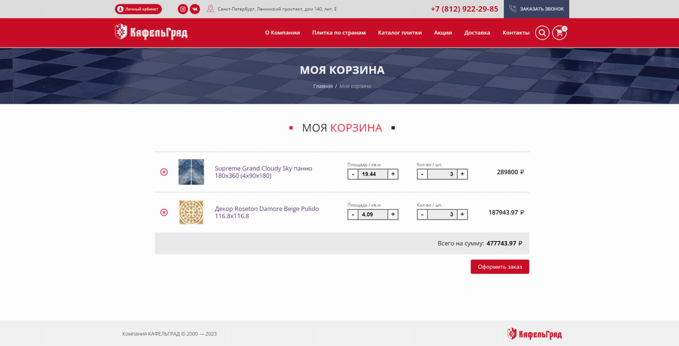Open Личный кабинет account button

[x=138, y=9]
